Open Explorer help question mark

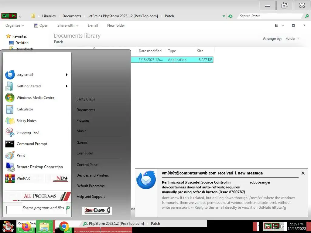click(304, 25)
